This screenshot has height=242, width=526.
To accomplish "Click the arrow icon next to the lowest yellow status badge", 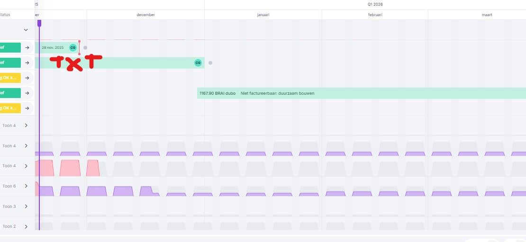I will 27,108.
